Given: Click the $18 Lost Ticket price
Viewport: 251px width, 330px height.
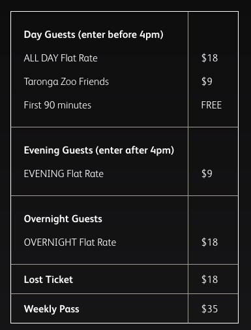Looking at the screenshot, I should click(209, 280).
